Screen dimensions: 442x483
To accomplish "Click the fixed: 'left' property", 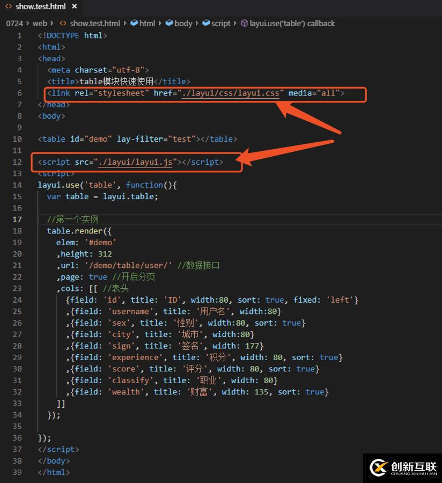I will [323, 300].
